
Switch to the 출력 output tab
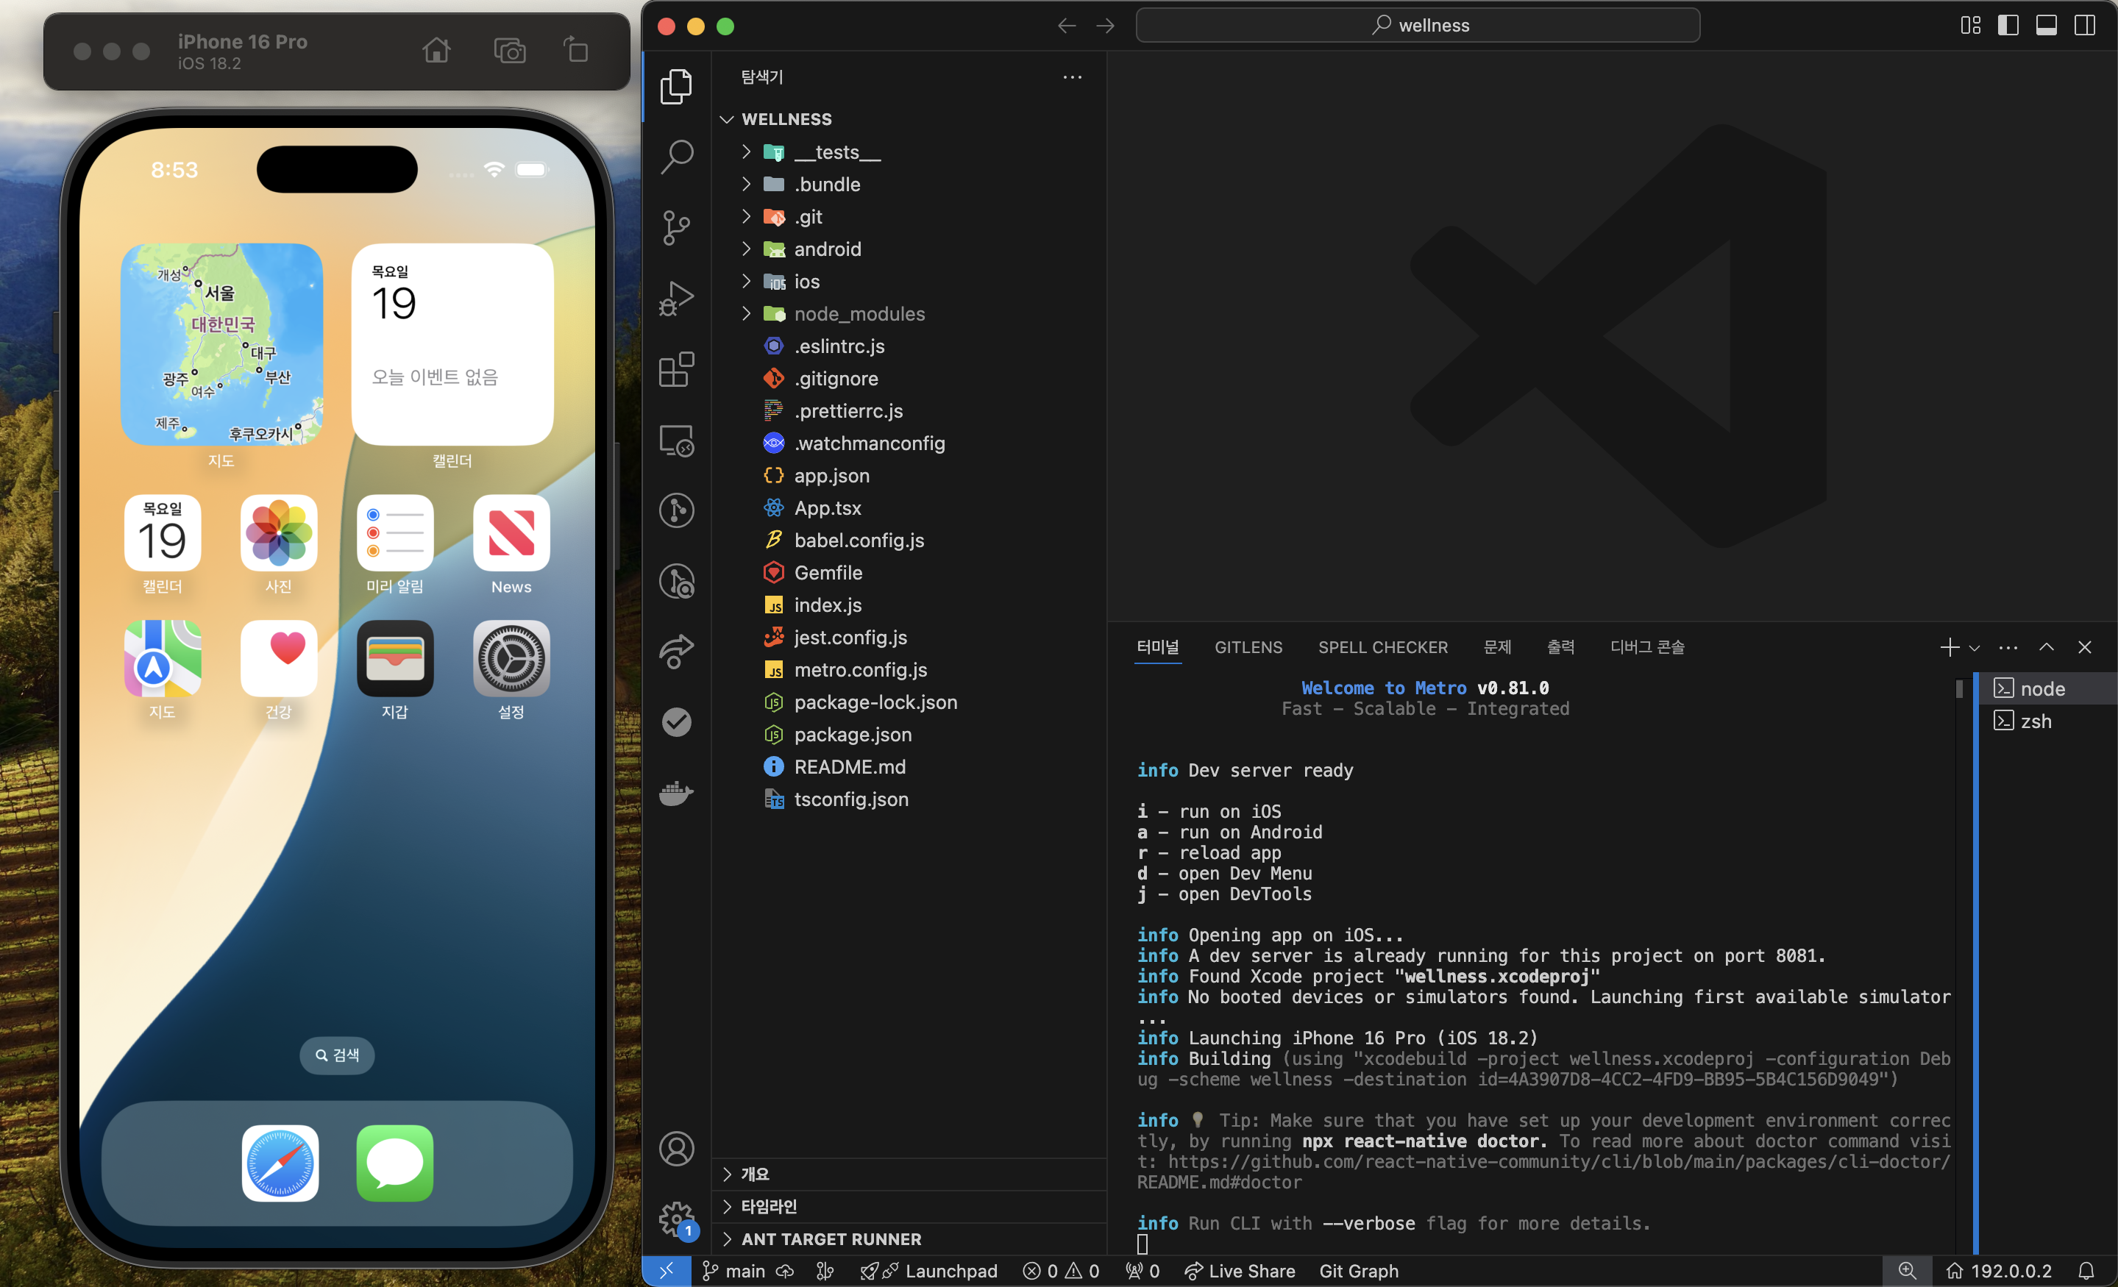point(1561,647)
